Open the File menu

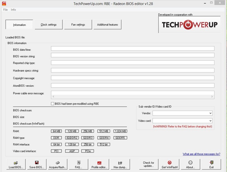[x=5, y=10]
